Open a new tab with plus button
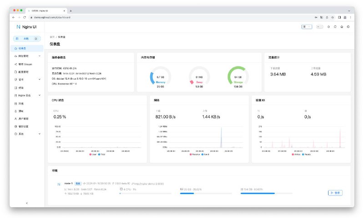 pyautogui.click(x=71, y=10)
